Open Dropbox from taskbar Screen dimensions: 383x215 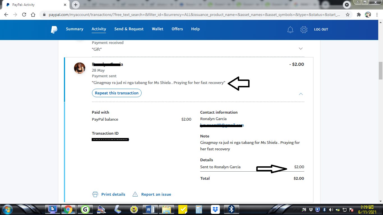(x=215, y=209)
